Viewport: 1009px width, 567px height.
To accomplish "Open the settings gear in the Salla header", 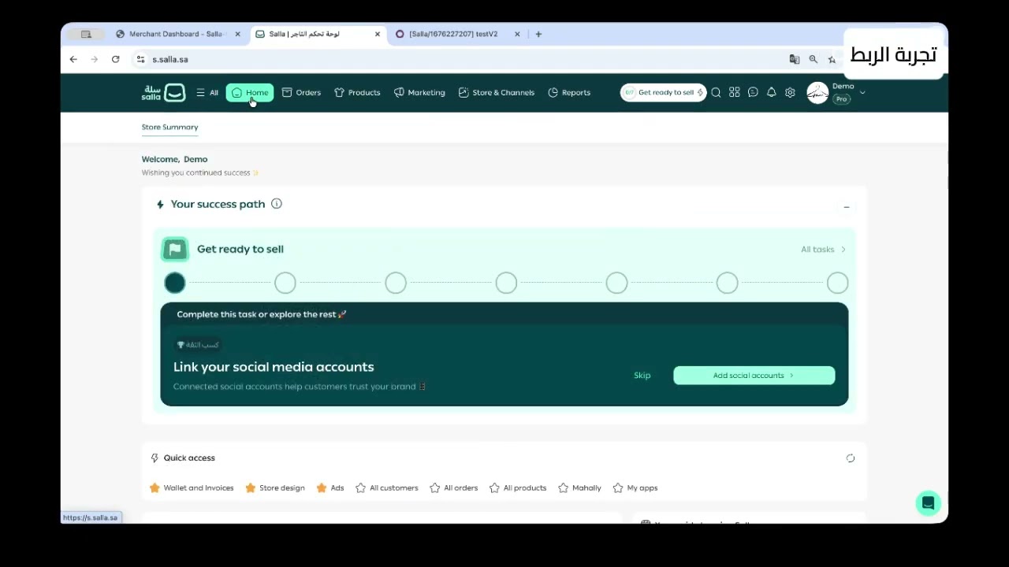I will point(790,93).
